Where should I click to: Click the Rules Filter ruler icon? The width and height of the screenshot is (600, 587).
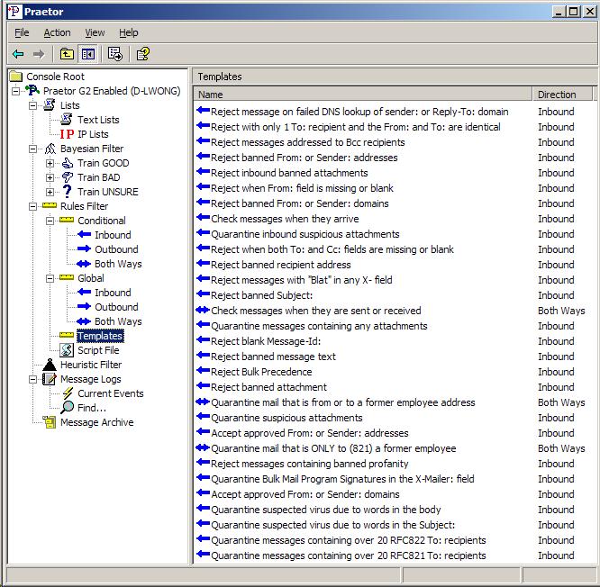tap(50, 206)
